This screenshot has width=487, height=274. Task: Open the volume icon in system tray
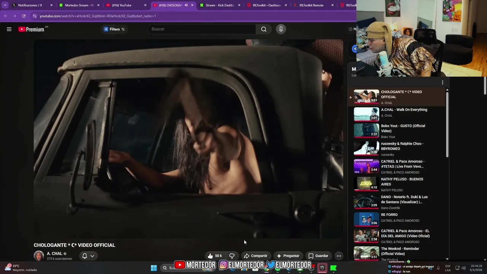464,268
